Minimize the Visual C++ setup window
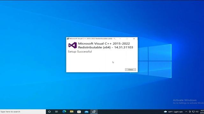 point(120,39)
